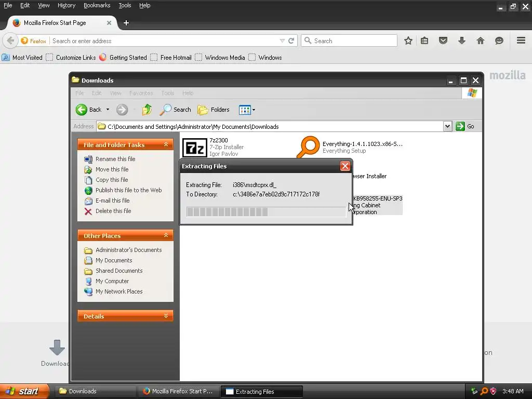Click the green Go button
Viewport: 532px width, 399px height.
pyautogui.click(x=465, y=126)
